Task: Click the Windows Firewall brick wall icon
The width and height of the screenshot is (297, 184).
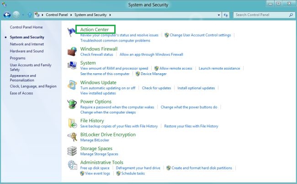Action: click(x=72, y=51)
